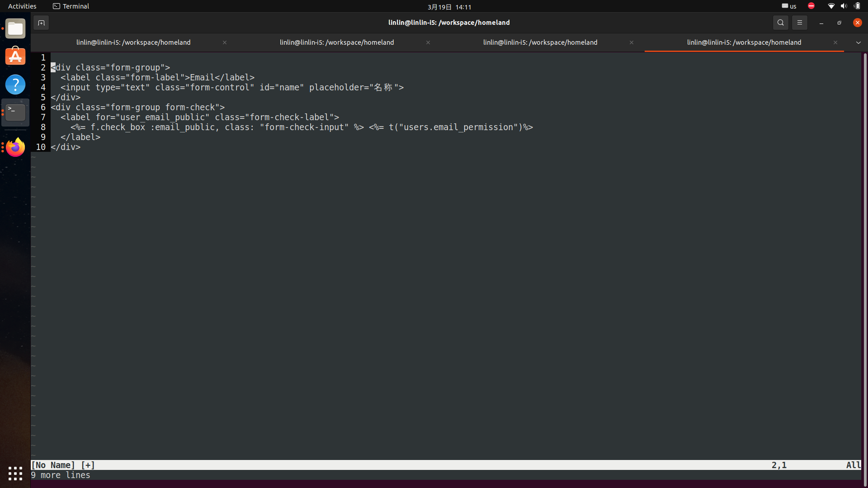Click the Activities button
This screenshot has height=488, width=868.
(x=22, y=6)
